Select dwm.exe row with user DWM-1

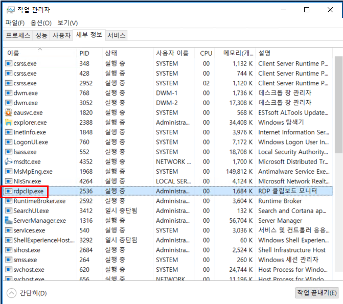pos(168,93)
